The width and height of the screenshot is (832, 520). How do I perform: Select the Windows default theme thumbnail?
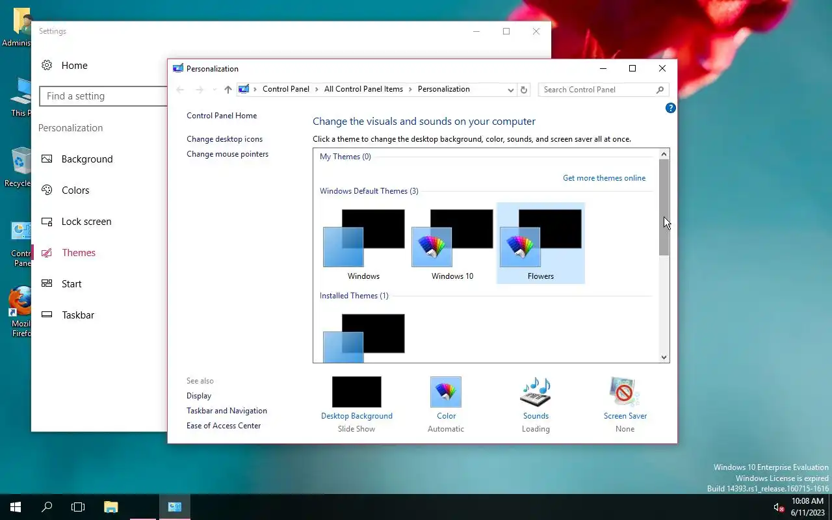363,243
